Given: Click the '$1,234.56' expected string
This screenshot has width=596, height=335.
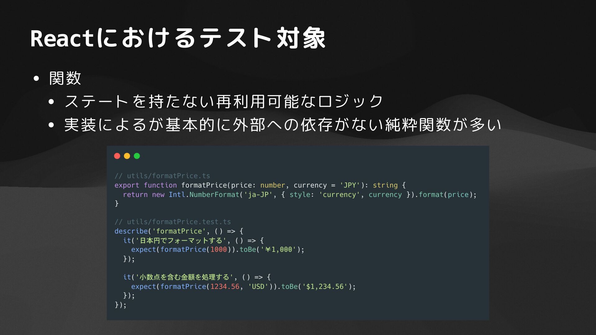Looking at the screenshot, I should pyautogui.click(x=325, y=286).
